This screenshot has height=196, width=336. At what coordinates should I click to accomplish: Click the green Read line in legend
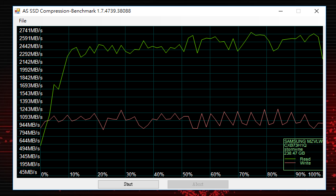pyautogui.click(x=290, y=159)
